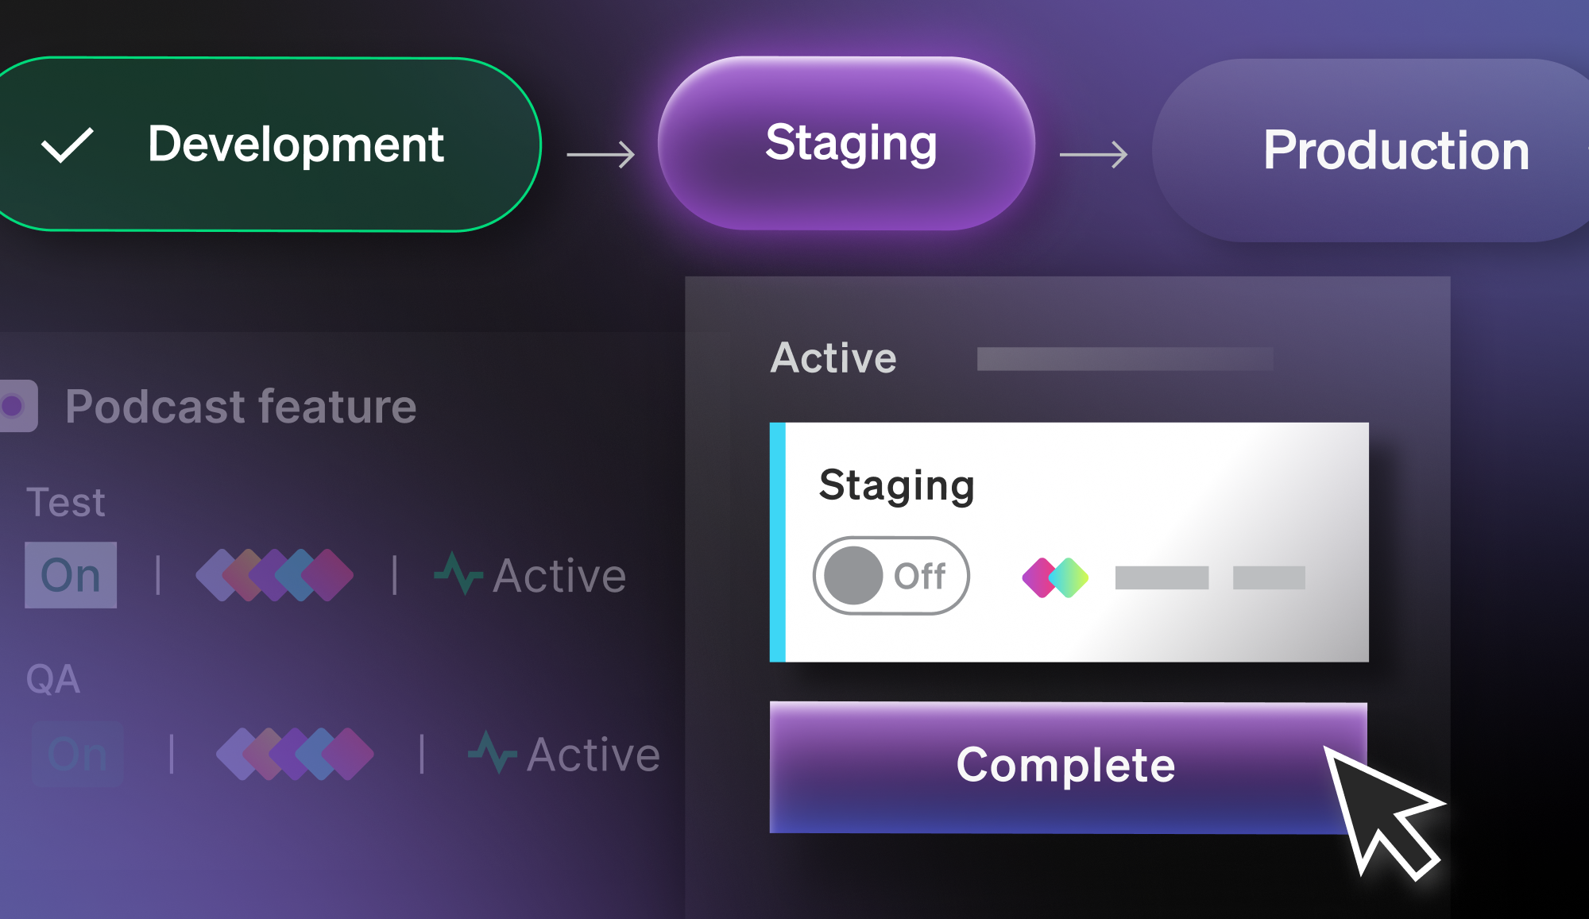Toggle the Test environment On switch
The image size is (1589, 919).
pyautogui.click(x=71, y=575)
